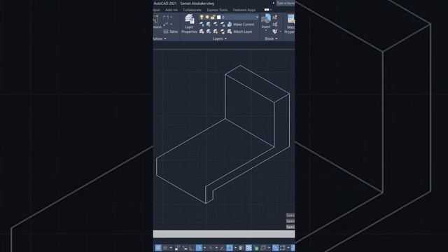Click the layer Lock tool icon

pyautogui.click(x=223, y=24)
